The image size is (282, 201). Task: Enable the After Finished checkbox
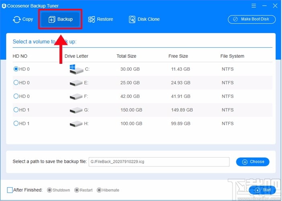pyautogui.click(x=10, y=190)
